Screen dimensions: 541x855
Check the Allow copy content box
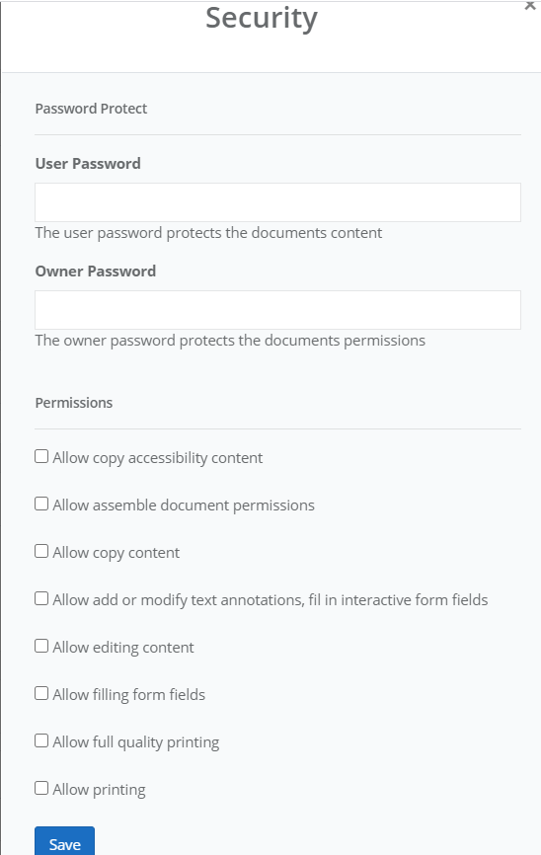coord(41,551)
